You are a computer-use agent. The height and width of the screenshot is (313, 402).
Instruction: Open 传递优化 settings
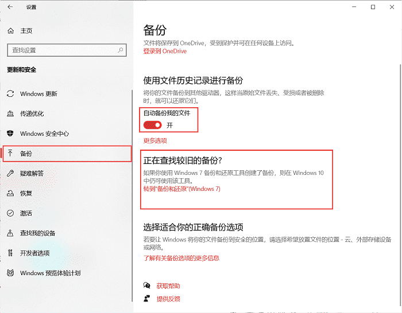tap(32, 114)
